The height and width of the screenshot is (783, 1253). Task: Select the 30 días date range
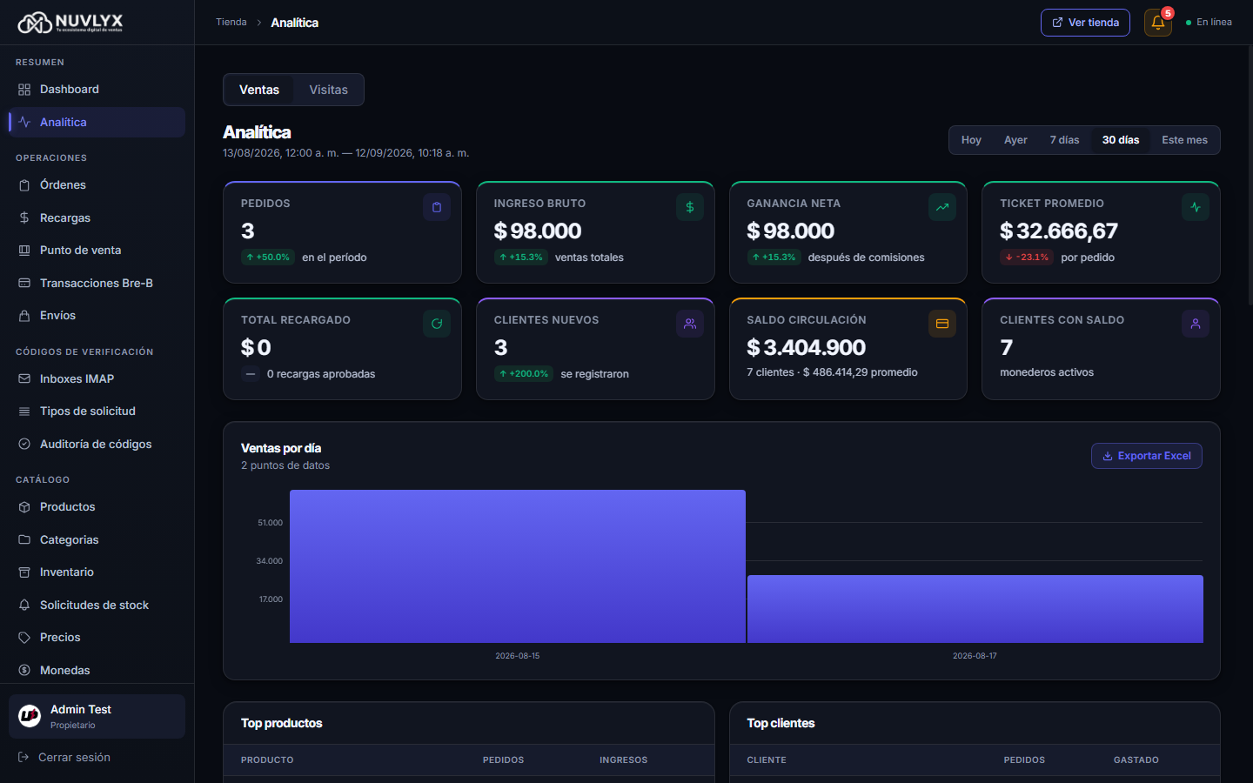point(1121,140)
